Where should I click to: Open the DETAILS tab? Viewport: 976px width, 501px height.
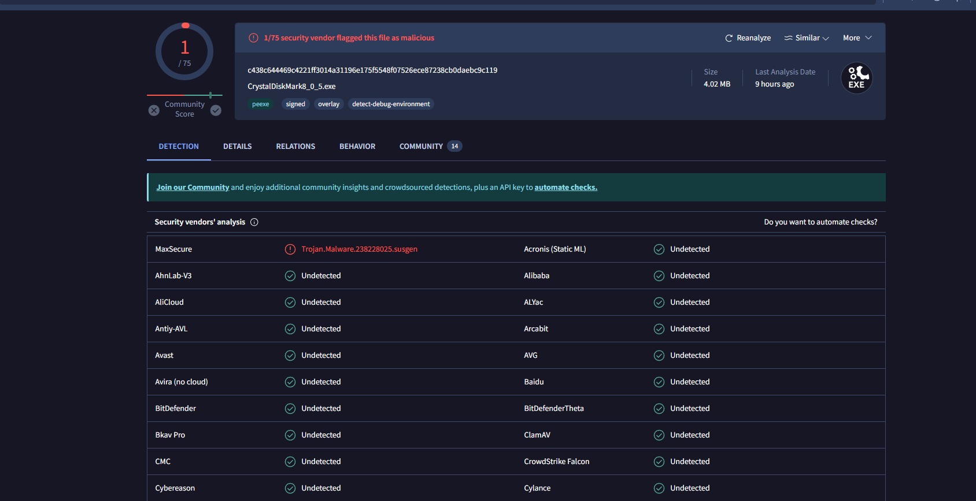(238, 147)
